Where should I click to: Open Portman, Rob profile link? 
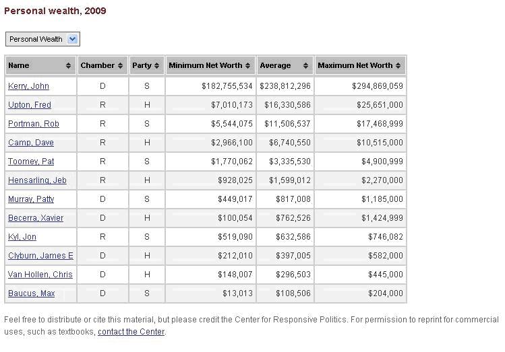[34, 124]
